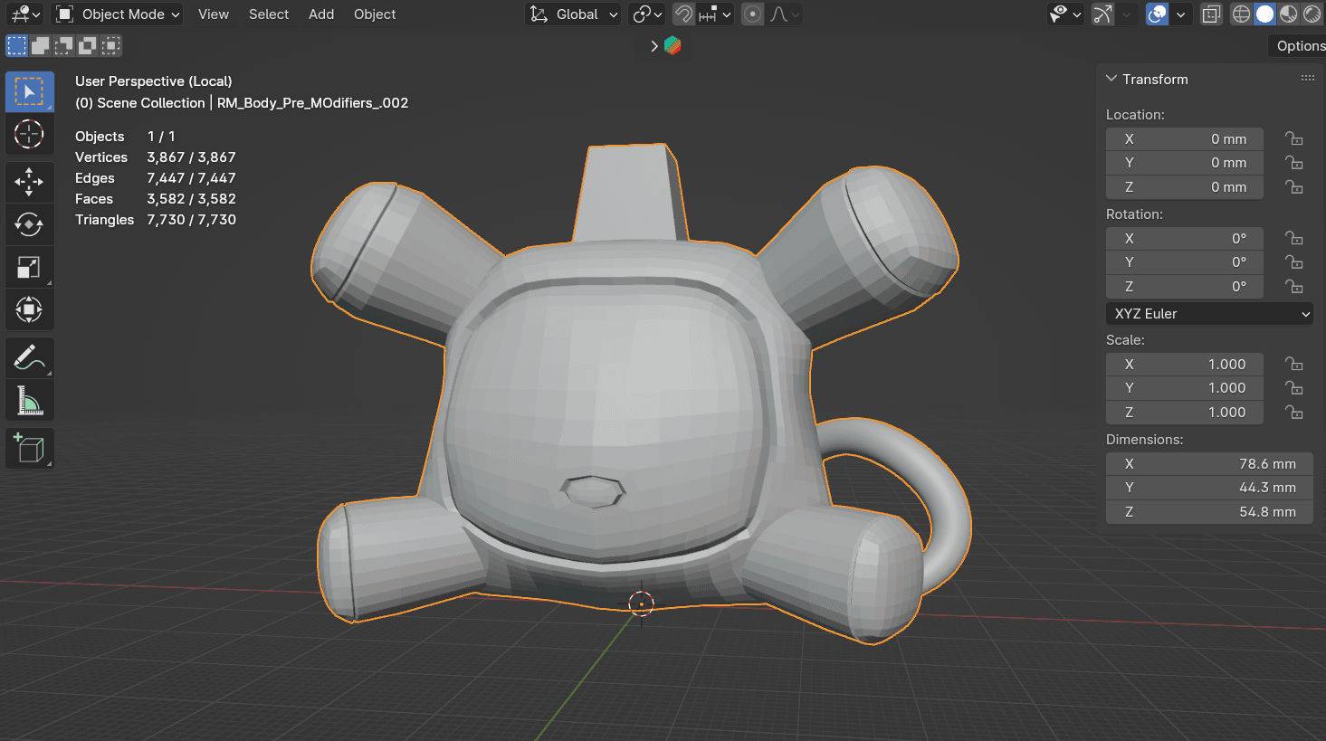Screen dimensions: 1326x741
Task: Lock Scale X axis
Action: point(1294,365)
